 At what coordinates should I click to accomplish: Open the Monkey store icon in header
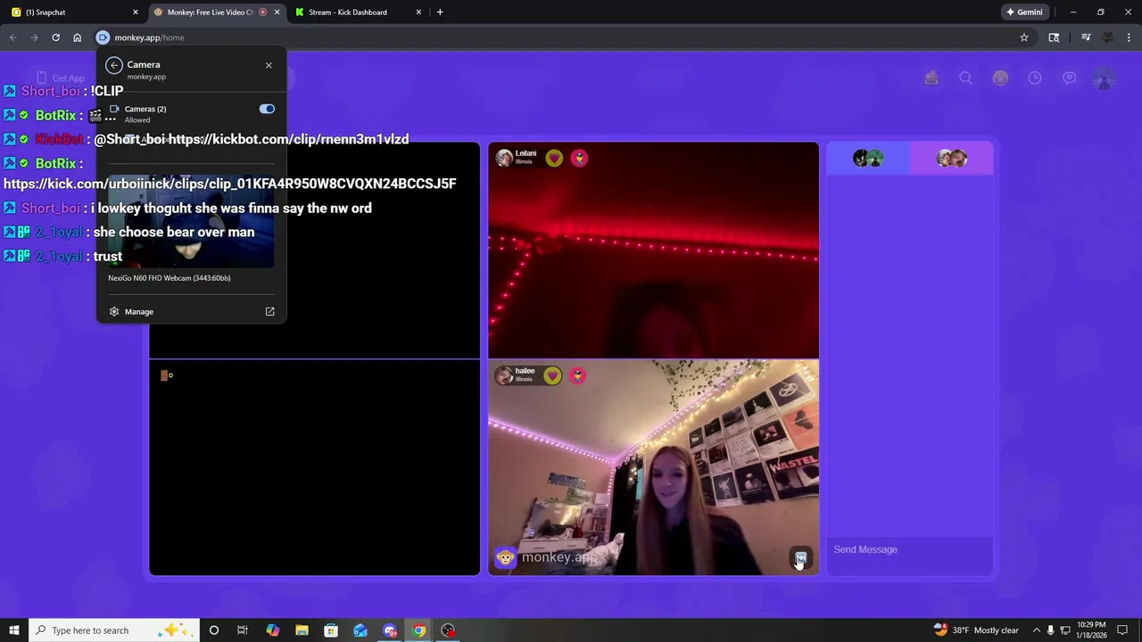(931, 78)
